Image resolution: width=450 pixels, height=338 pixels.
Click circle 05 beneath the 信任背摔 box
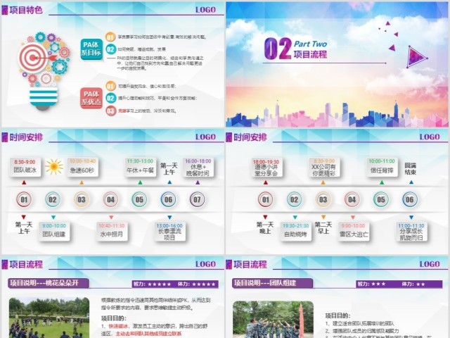tap(381, 199)
